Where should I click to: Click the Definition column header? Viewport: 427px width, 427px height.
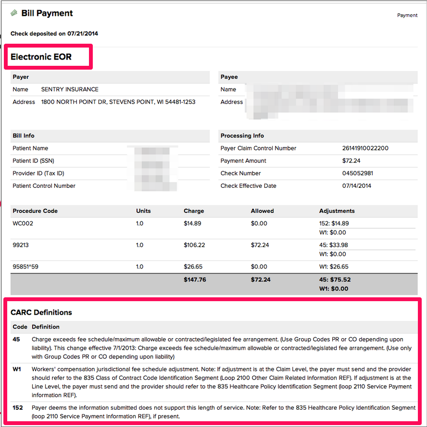pos(46,327)
